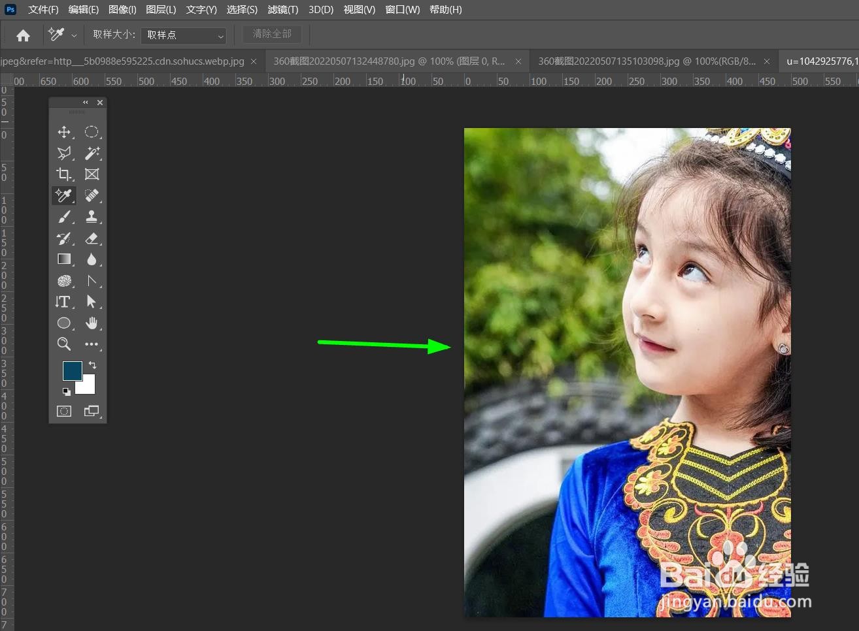Screen dimensions: 859x631
Task: Select the Gradient tool
Action: [x=64, y=259]
